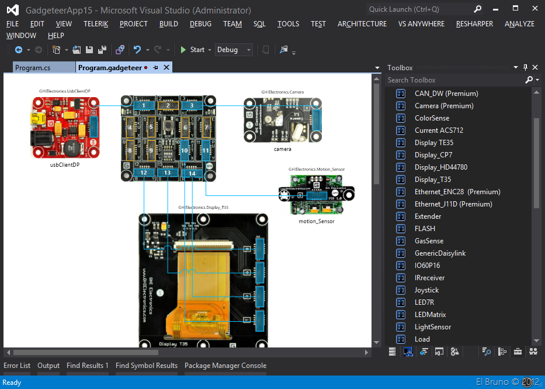Screen dimensions: 545x389
Task: Switch to the Program.cs tab
Action: coord(33,68)
